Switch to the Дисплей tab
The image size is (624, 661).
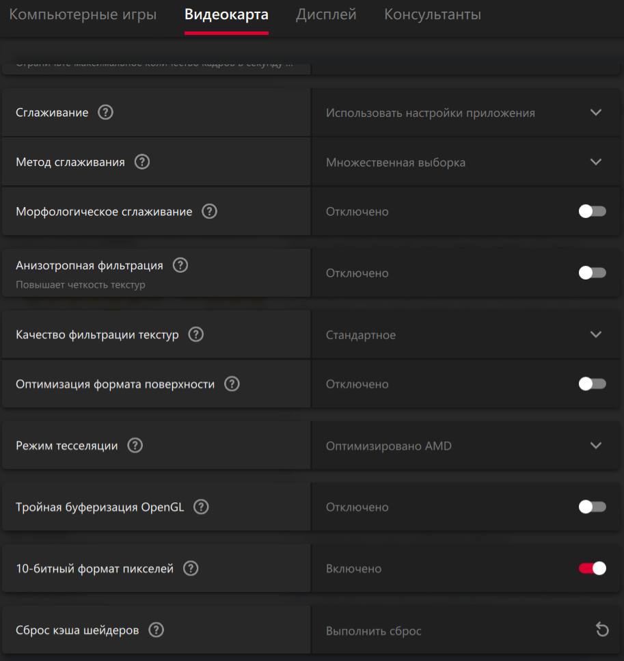(326, 14)
